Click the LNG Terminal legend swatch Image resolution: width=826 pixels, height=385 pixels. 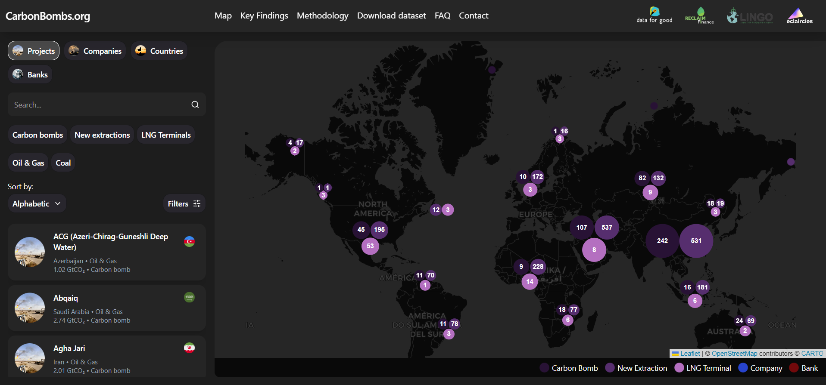(679, 368)
